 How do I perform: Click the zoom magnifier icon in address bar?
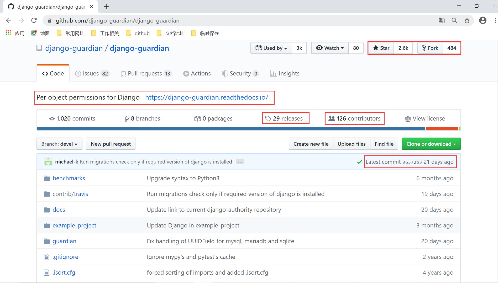[x=454, y=20]
